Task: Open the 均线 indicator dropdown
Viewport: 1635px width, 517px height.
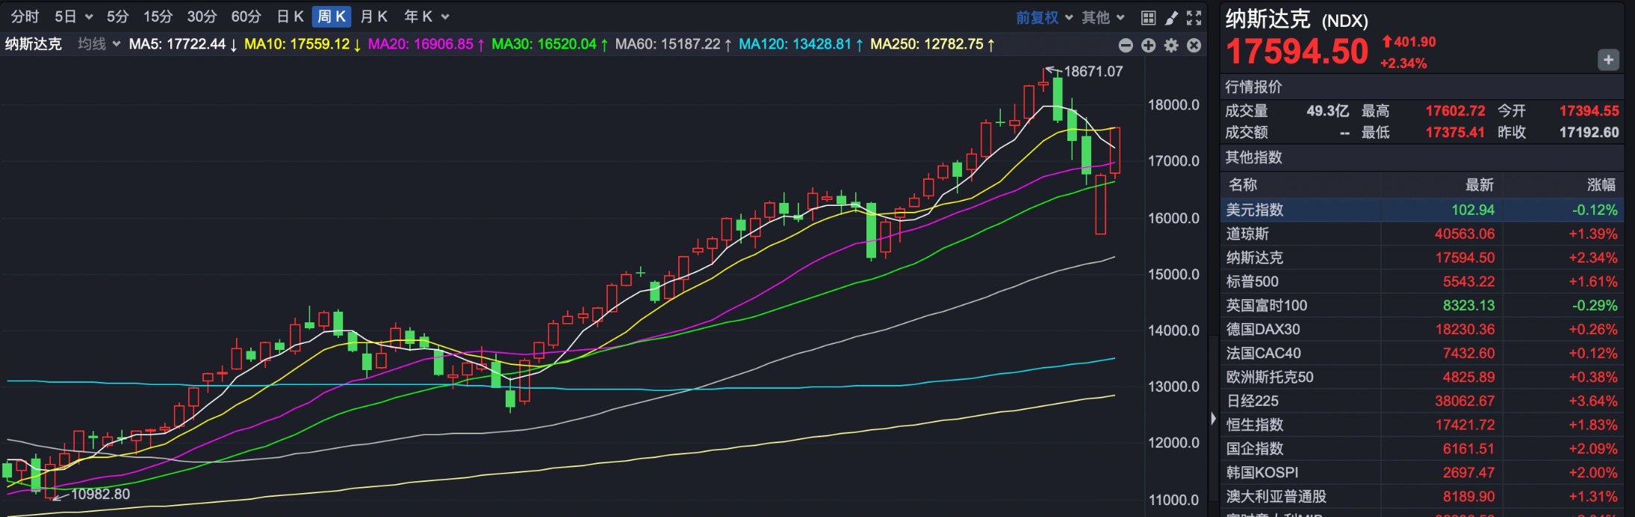Action: (99, 44)
